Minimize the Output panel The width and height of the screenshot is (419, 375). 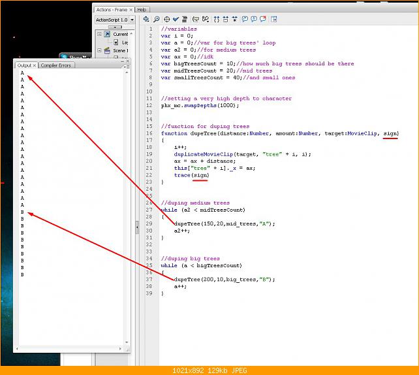(123, 61)
